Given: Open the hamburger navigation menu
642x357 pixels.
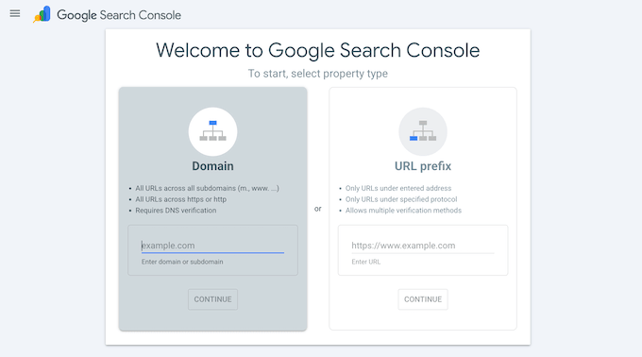Looking at the screenshot, I should tap(15, 14).
